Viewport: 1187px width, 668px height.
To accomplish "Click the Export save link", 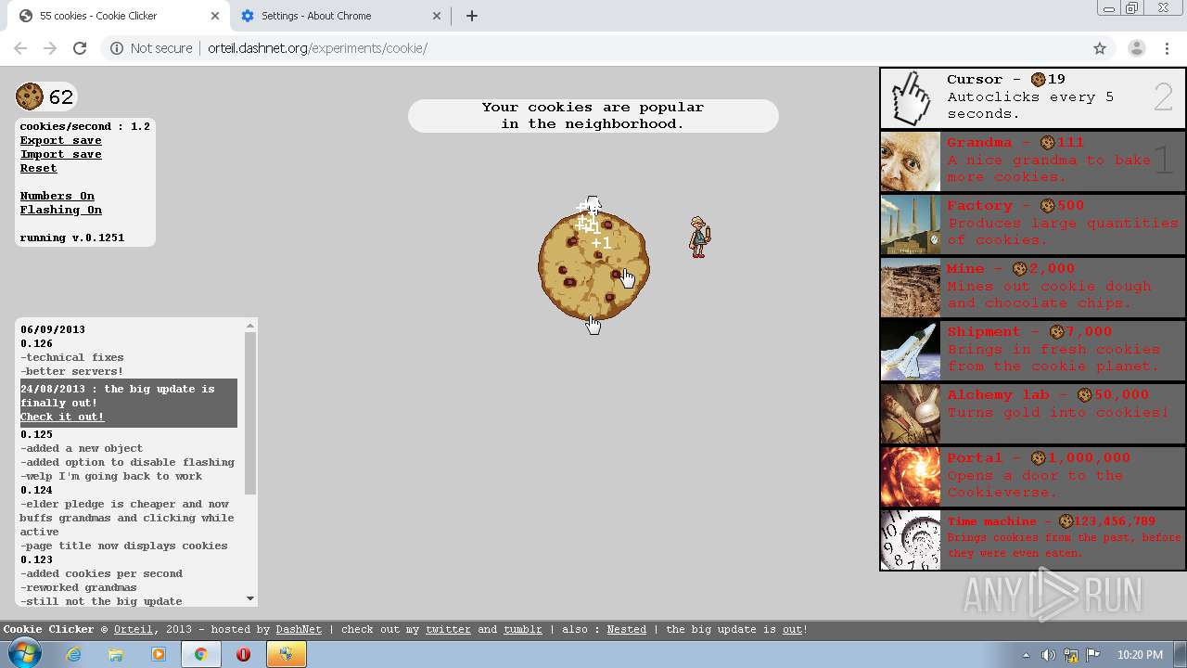I will (x=61, y=140).
